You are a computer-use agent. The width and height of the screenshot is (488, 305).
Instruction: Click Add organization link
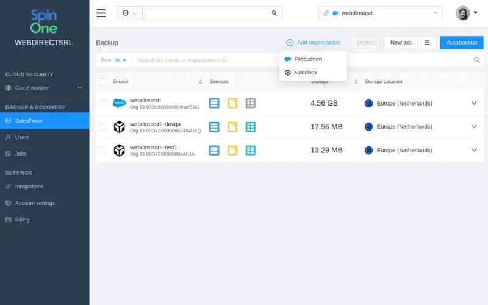[318, 42]
